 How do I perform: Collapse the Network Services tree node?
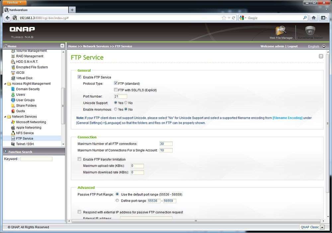[x=5, y=117]
